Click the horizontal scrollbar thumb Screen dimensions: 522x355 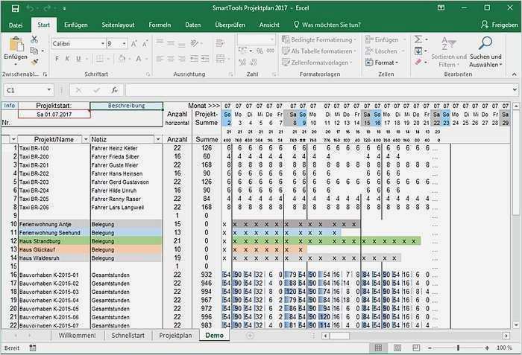point(339,336)
